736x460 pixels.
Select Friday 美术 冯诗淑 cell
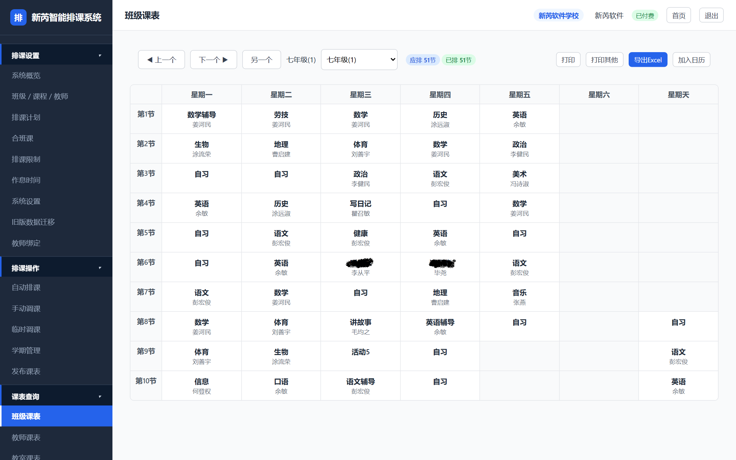tap(520, 178)
